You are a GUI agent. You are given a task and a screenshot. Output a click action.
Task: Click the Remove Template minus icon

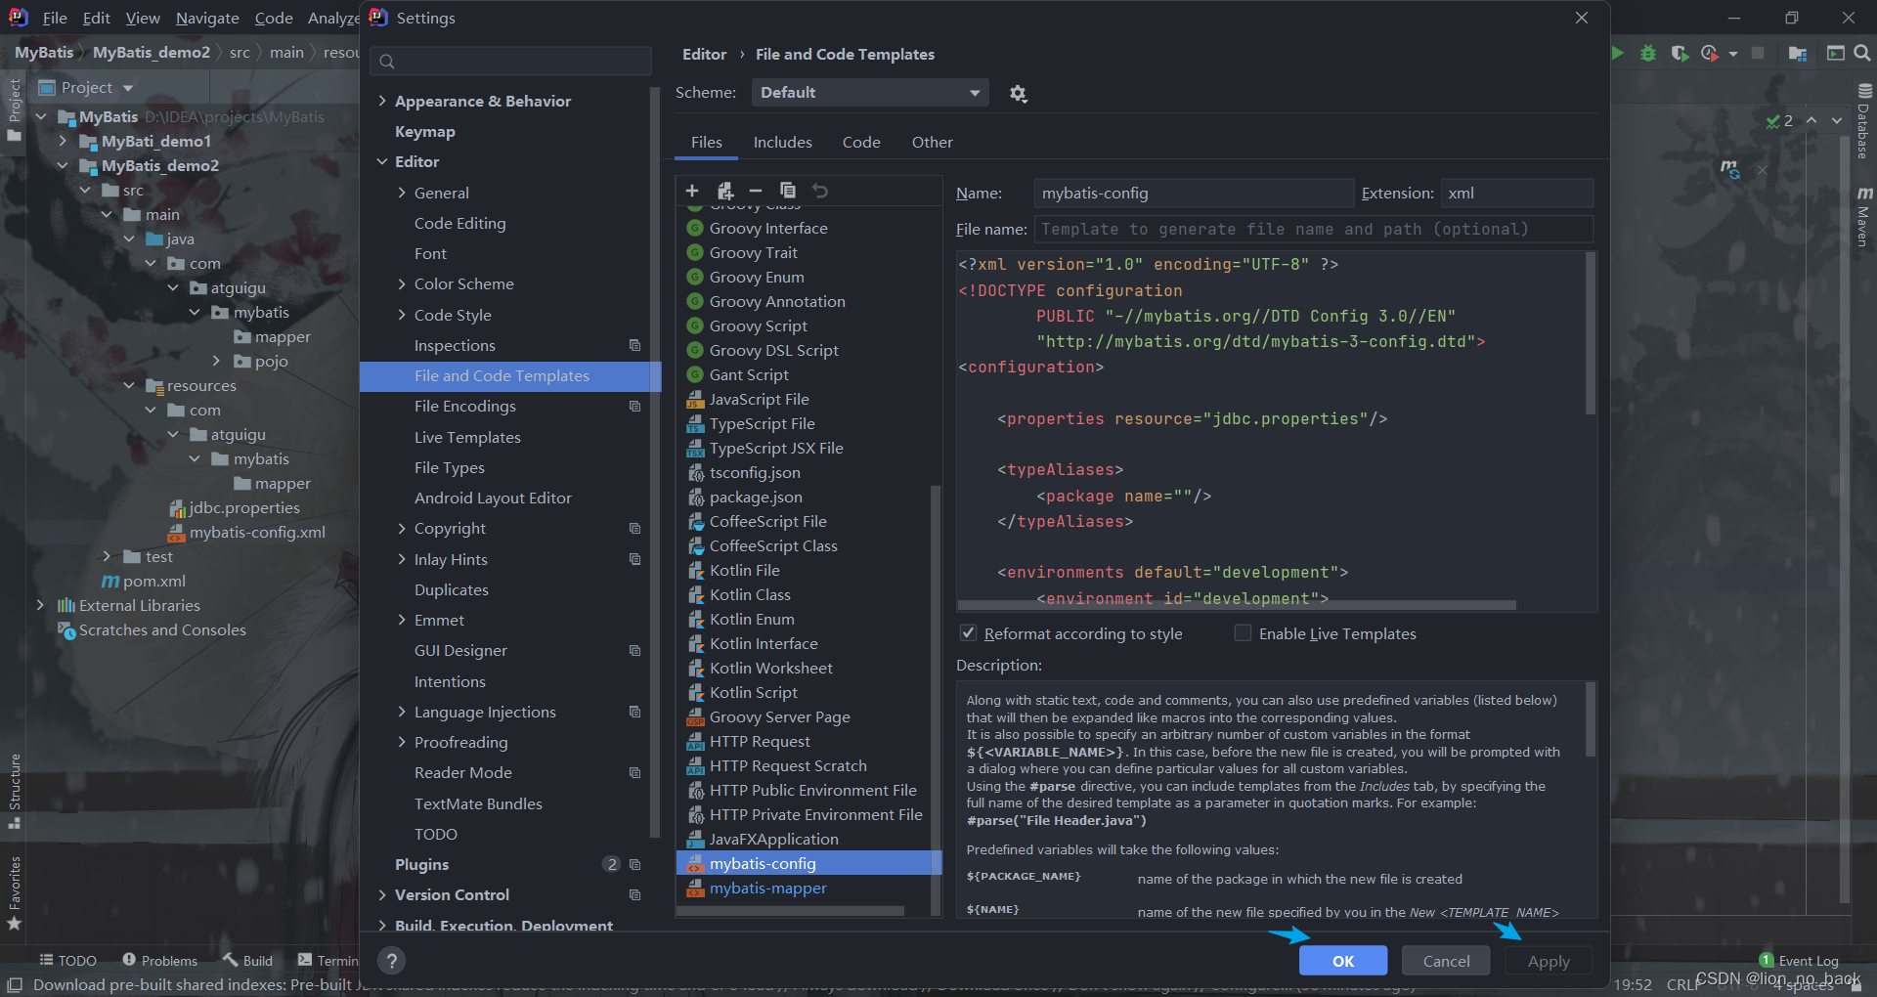click(756, 191)
